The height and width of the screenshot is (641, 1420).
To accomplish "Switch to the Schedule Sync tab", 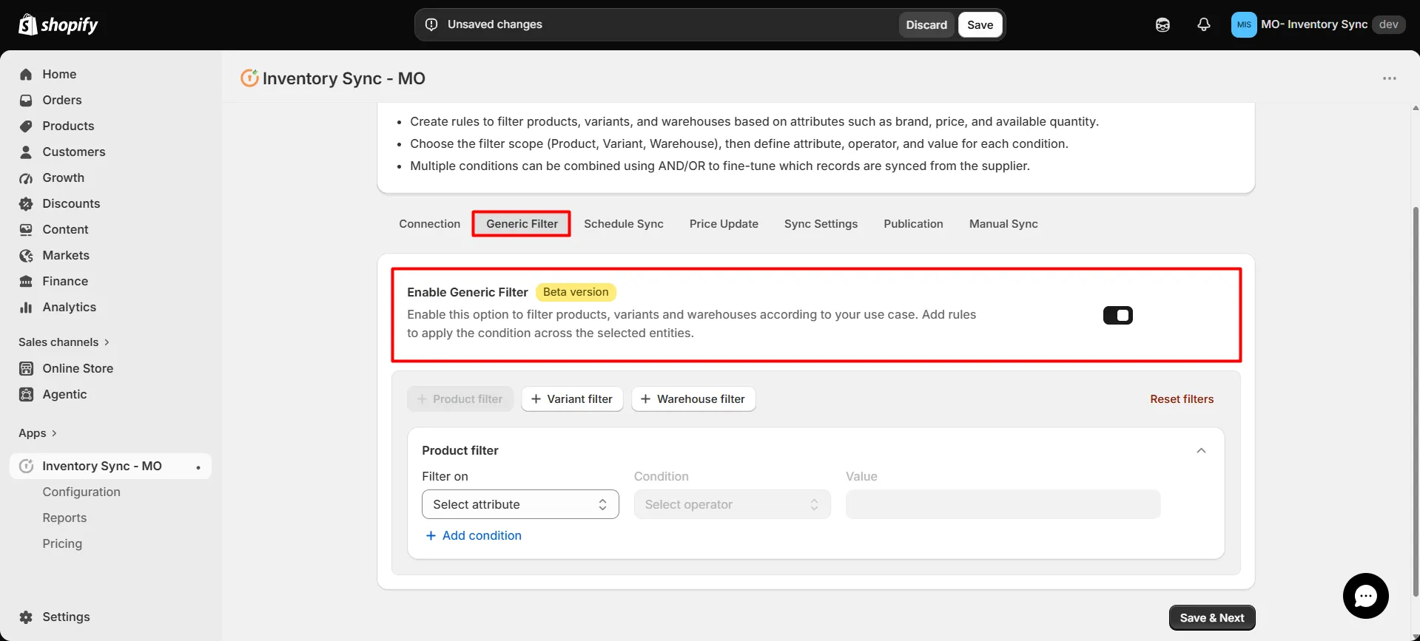I will point(623,224).
